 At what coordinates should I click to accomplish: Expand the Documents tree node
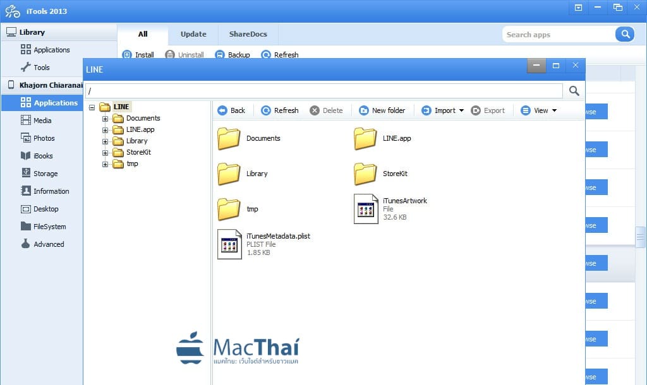(106, 119)
